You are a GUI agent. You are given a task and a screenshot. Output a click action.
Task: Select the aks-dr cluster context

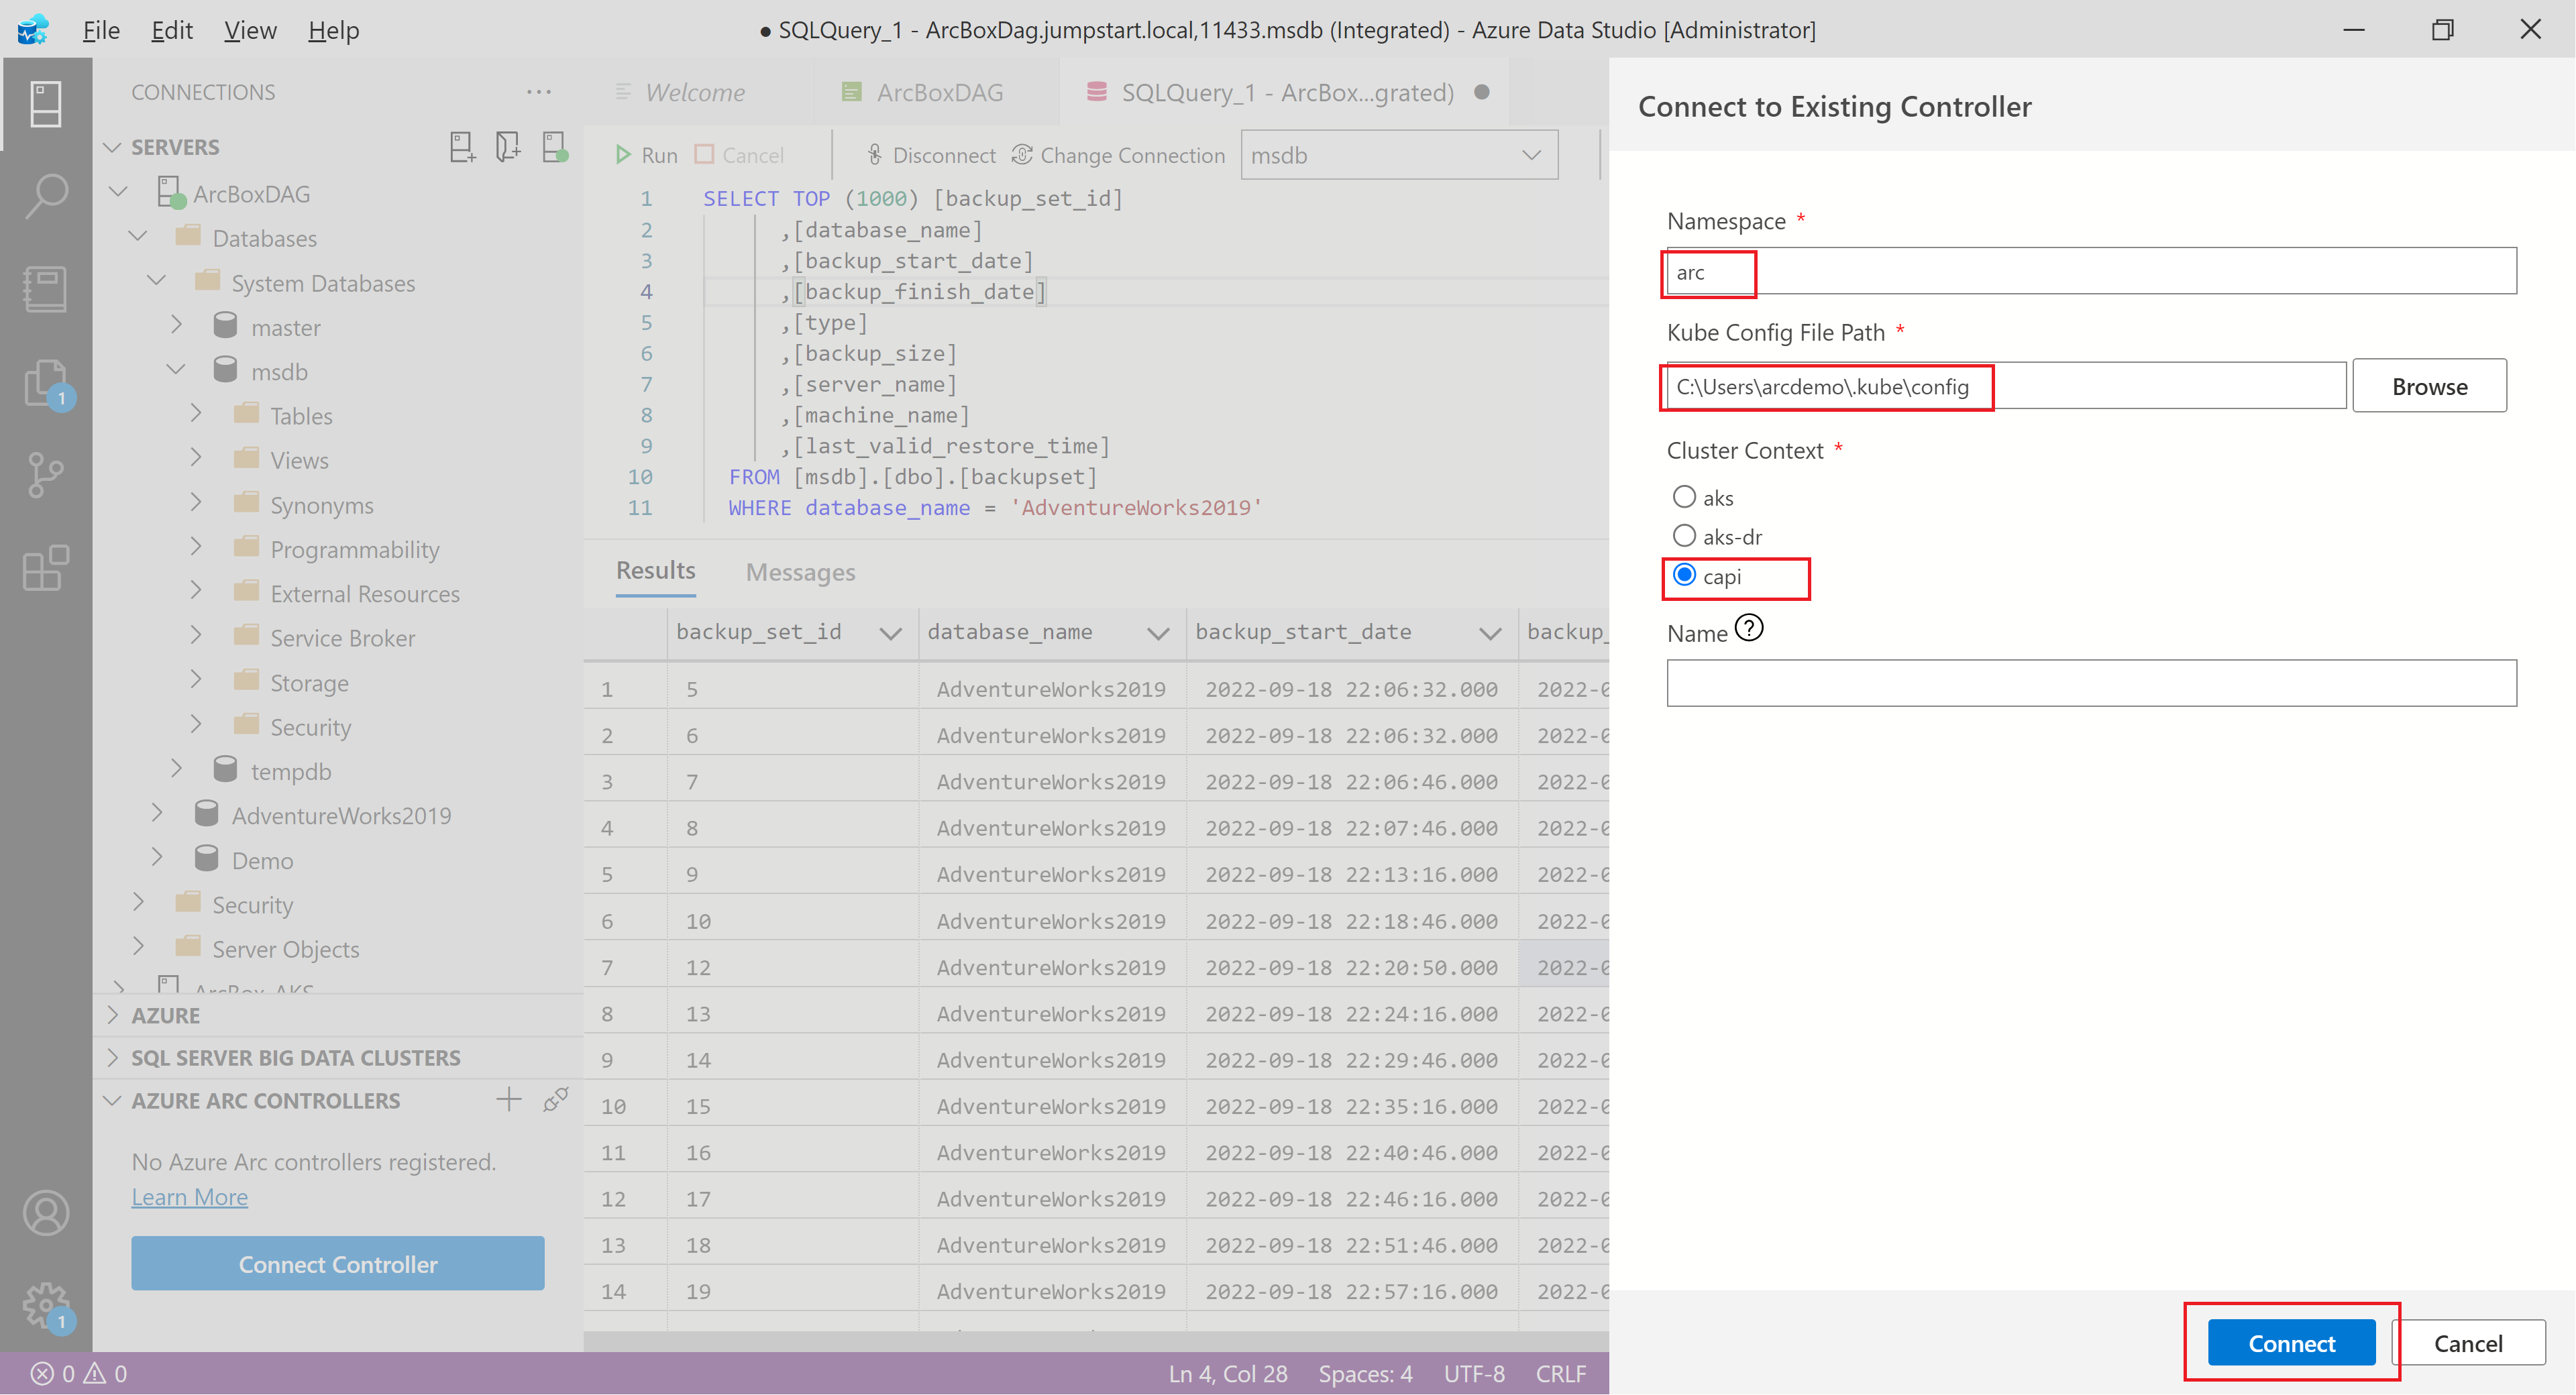pyautogui.click(x=1684, y=536)
